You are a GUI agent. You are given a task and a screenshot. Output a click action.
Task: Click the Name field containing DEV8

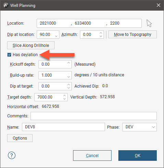[x=63, y=127]
